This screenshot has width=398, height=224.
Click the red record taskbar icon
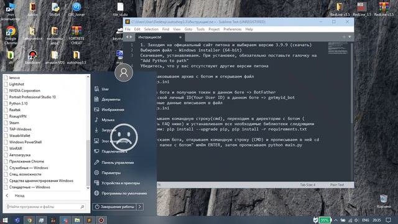pyautogui.click(x=101, y=220)
